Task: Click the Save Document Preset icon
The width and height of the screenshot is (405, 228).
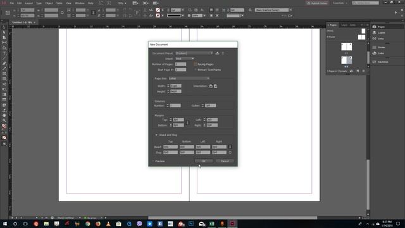Action: tap(217, 53)
